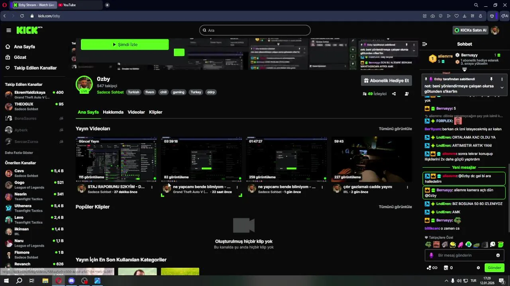Open the profile avatar menu
This screenshot has width=510, height=286.
tap(495, 30)
